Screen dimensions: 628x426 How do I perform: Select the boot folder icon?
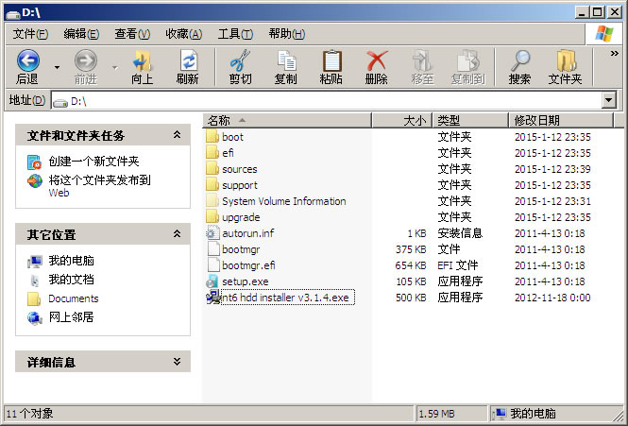[212, 136]
